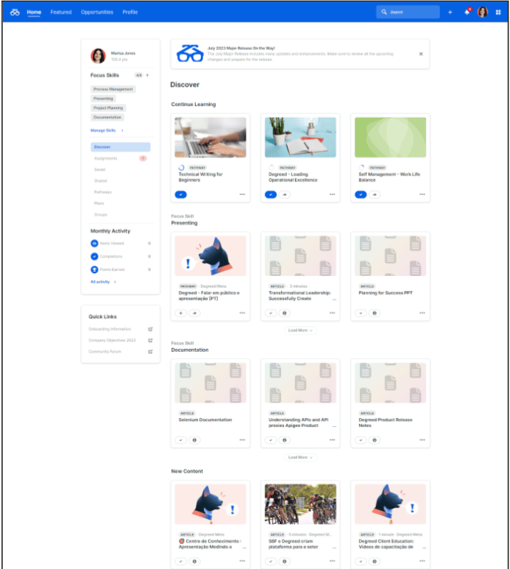The width and height of the screenshot is (510, 569).
Task: Mark Degreed Product Release Notes complete
Action: [361, 439]
